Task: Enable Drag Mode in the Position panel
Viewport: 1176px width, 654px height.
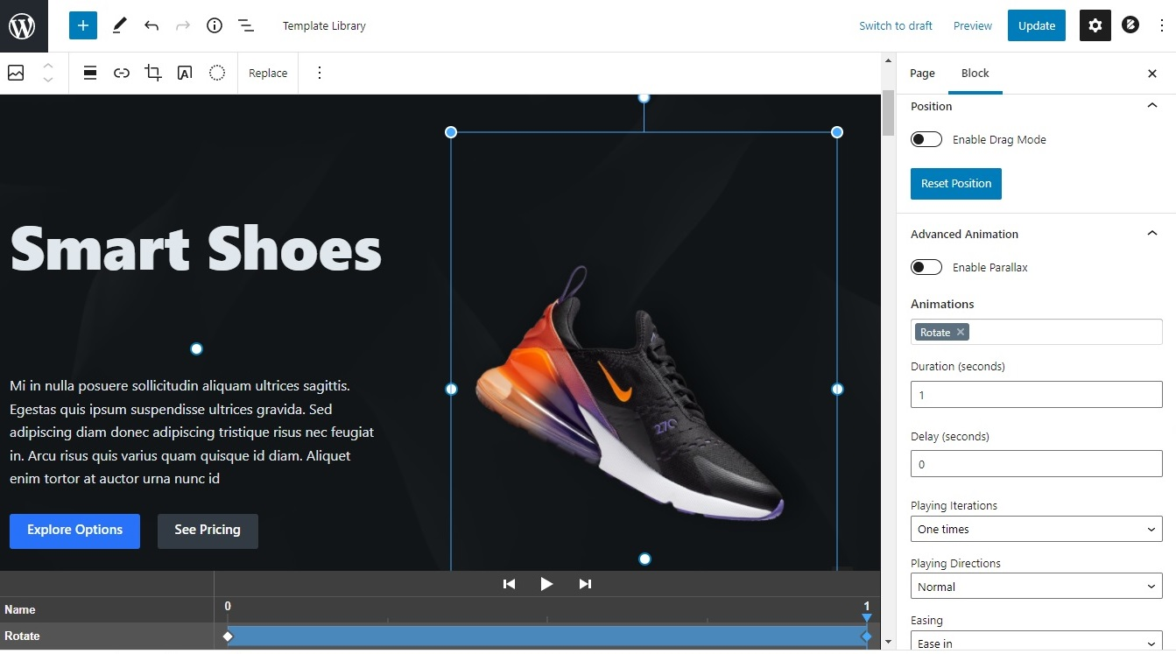Action: [x=926, y=138]
